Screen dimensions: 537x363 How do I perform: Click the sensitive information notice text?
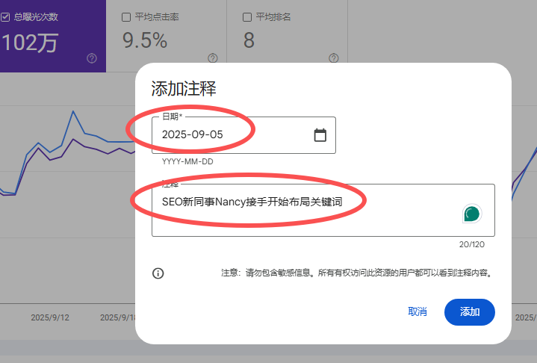pos(356,273)
